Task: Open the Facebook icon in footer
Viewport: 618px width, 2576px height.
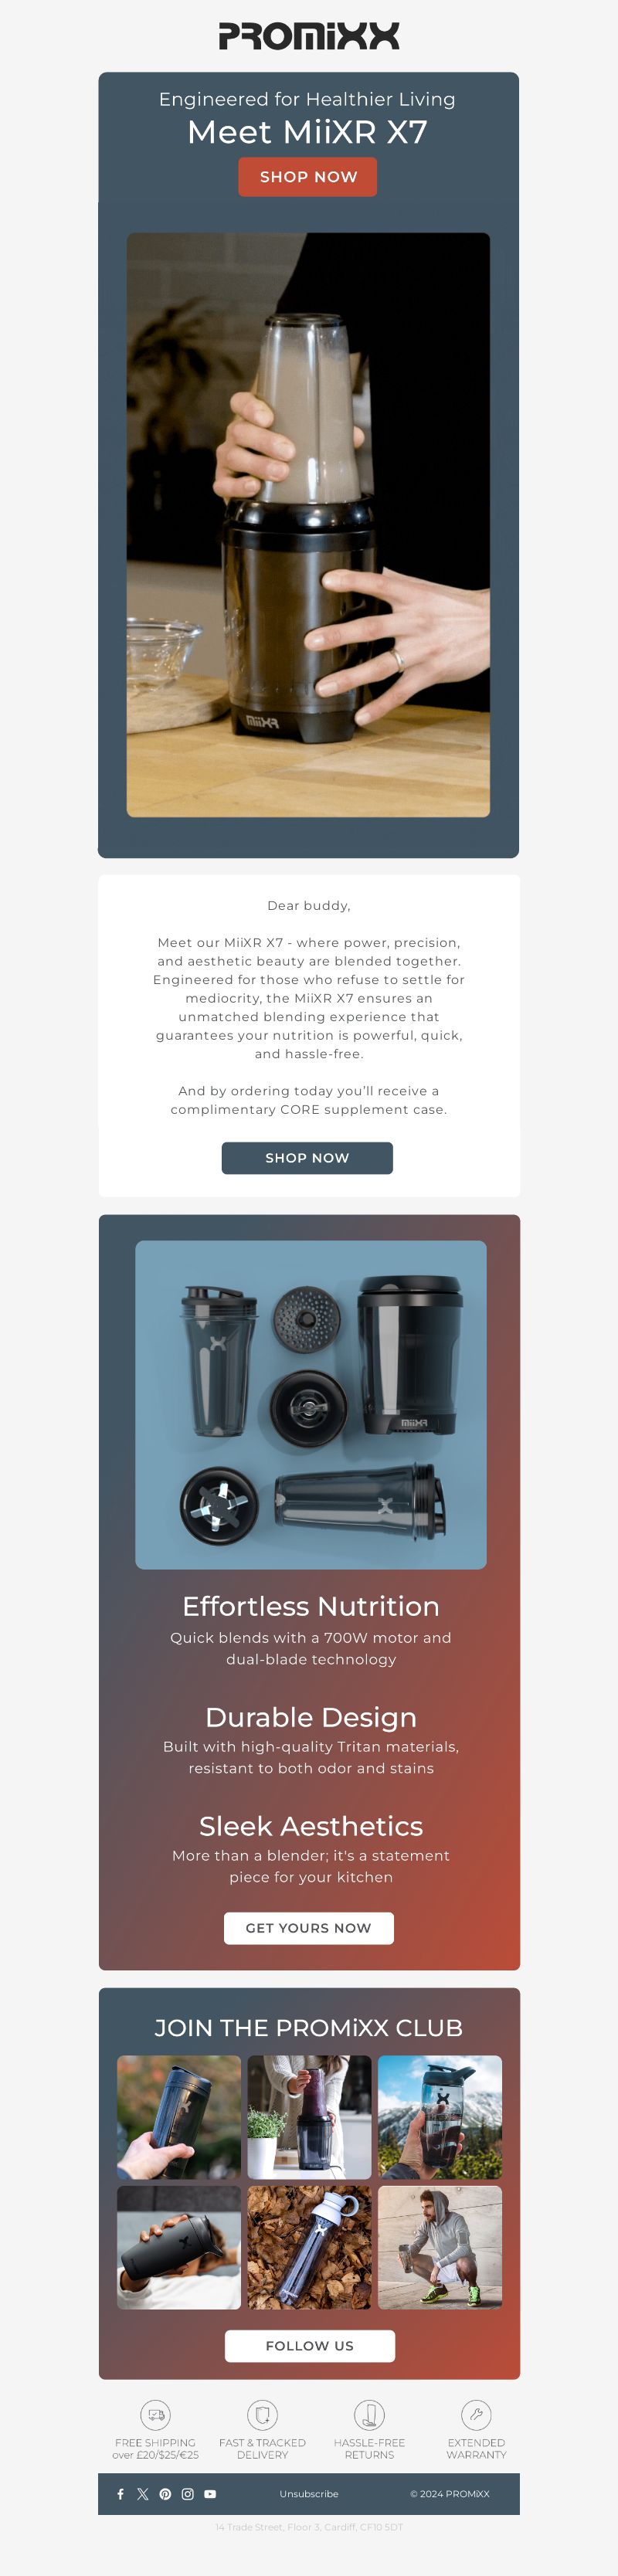Action: pyautogui.click(x=120, y=2493)
